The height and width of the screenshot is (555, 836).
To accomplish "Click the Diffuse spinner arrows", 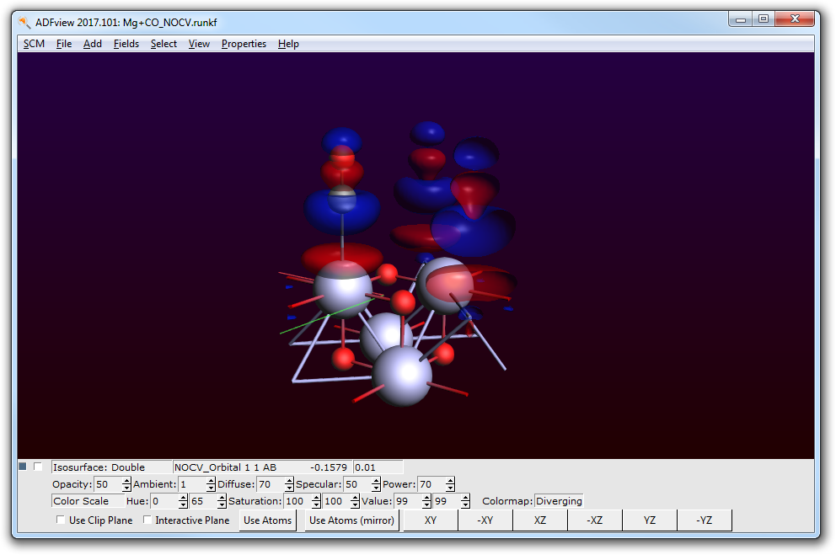I will (289, 484).
